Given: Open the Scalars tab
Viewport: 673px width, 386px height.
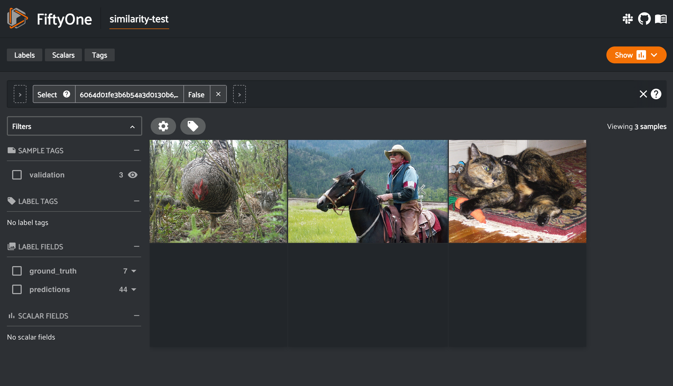Looking at the screenshot, I should [x=63, y=55].
